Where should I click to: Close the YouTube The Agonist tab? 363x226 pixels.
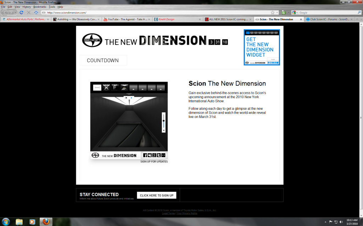tap(149, 19)
